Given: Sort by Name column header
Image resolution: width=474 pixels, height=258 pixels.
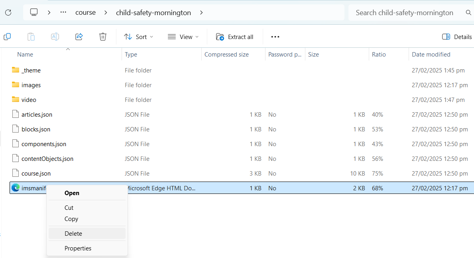Looking at the screenshot, I should 25,55.
